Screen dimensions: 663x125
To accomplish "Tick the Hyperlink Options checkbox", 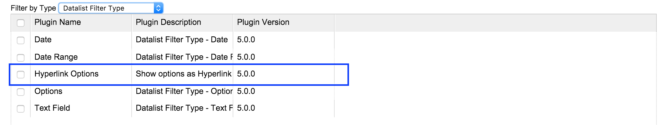I will (x=21, y=75).
